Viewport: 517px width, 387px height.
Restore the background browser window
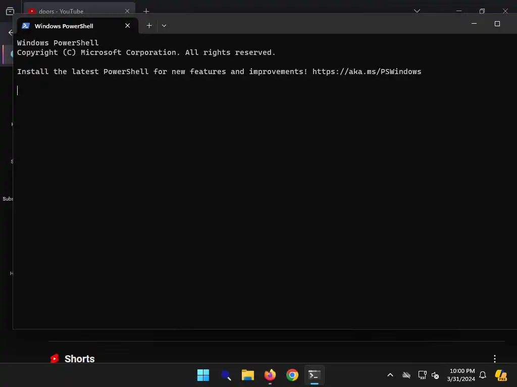(482, 11)
